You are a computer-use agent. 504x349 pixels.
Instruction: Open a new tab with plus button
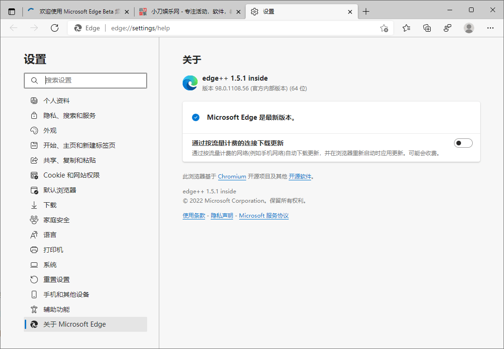click(366, 12)
